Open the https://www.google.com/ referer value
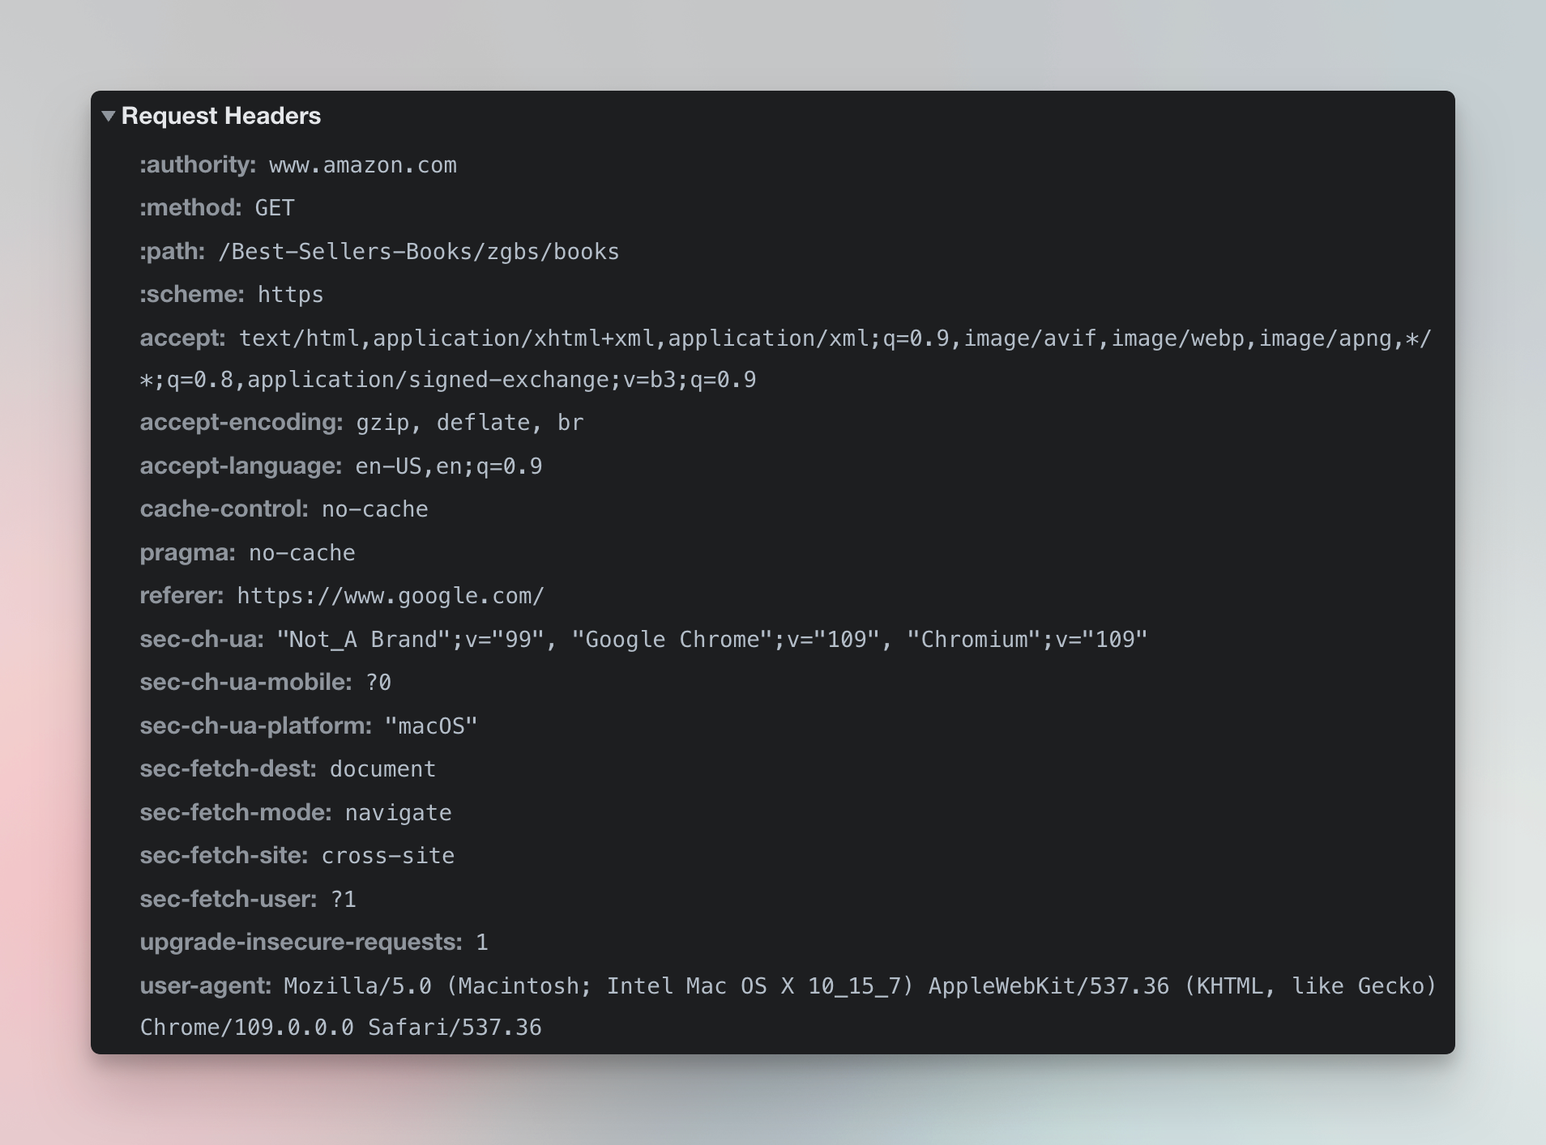The image size is (1546, 1145). (x=391, y=596)
